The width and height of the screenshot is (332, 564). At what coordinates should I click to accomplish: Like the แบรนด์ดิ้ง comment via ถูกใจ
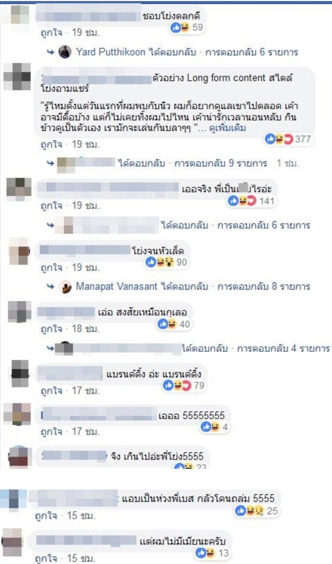point(51,391)
